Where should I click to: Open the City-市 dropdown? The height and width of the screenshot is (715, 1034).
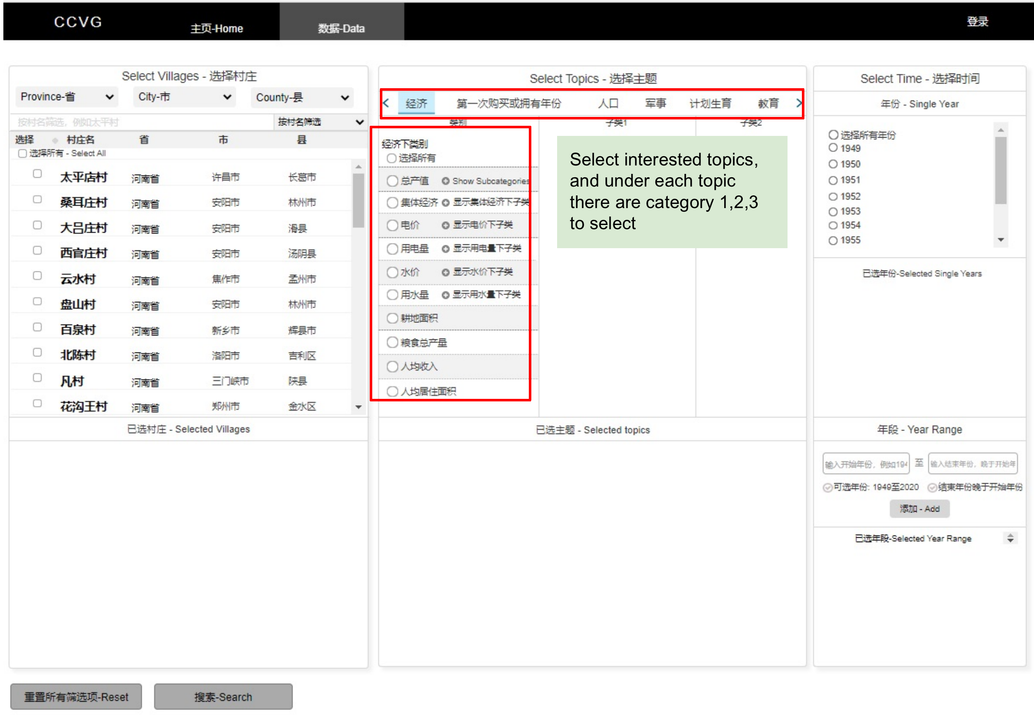184,97
